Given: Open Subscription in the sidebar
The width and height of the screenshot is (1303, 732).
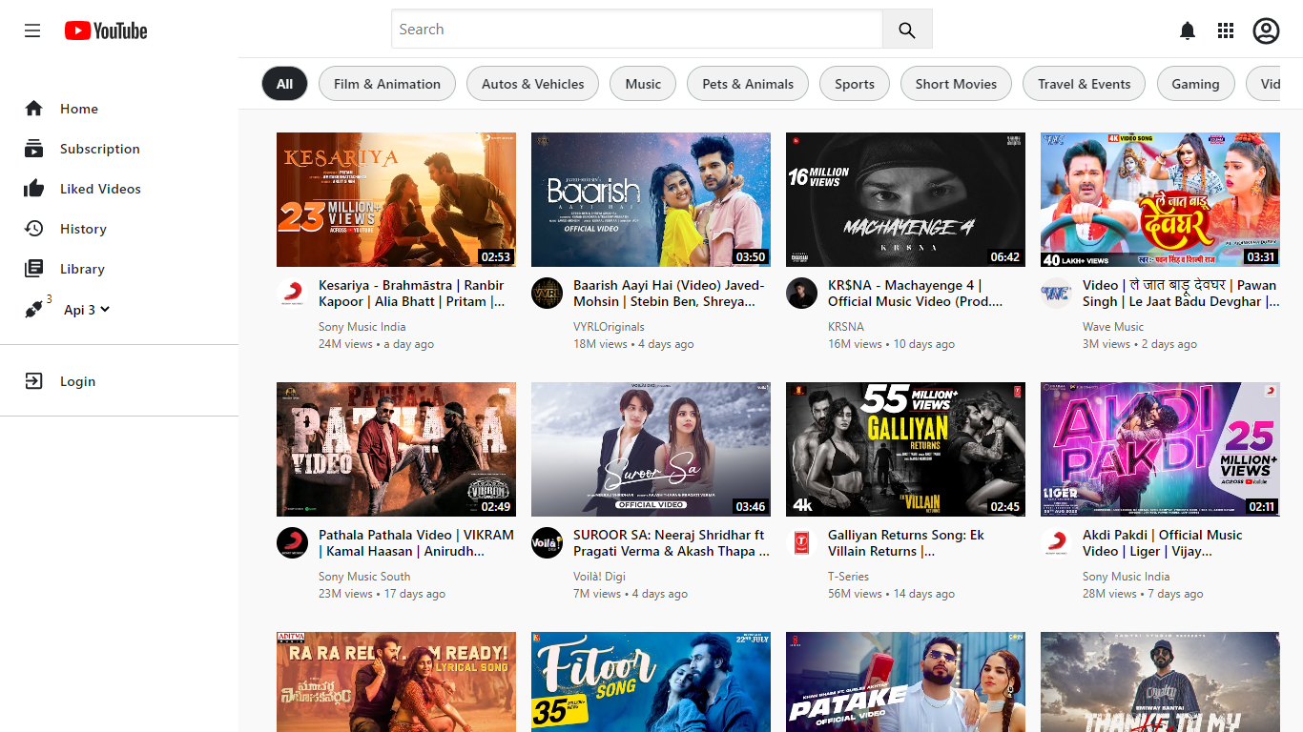Looking at the screenshot, I should 100,149.
